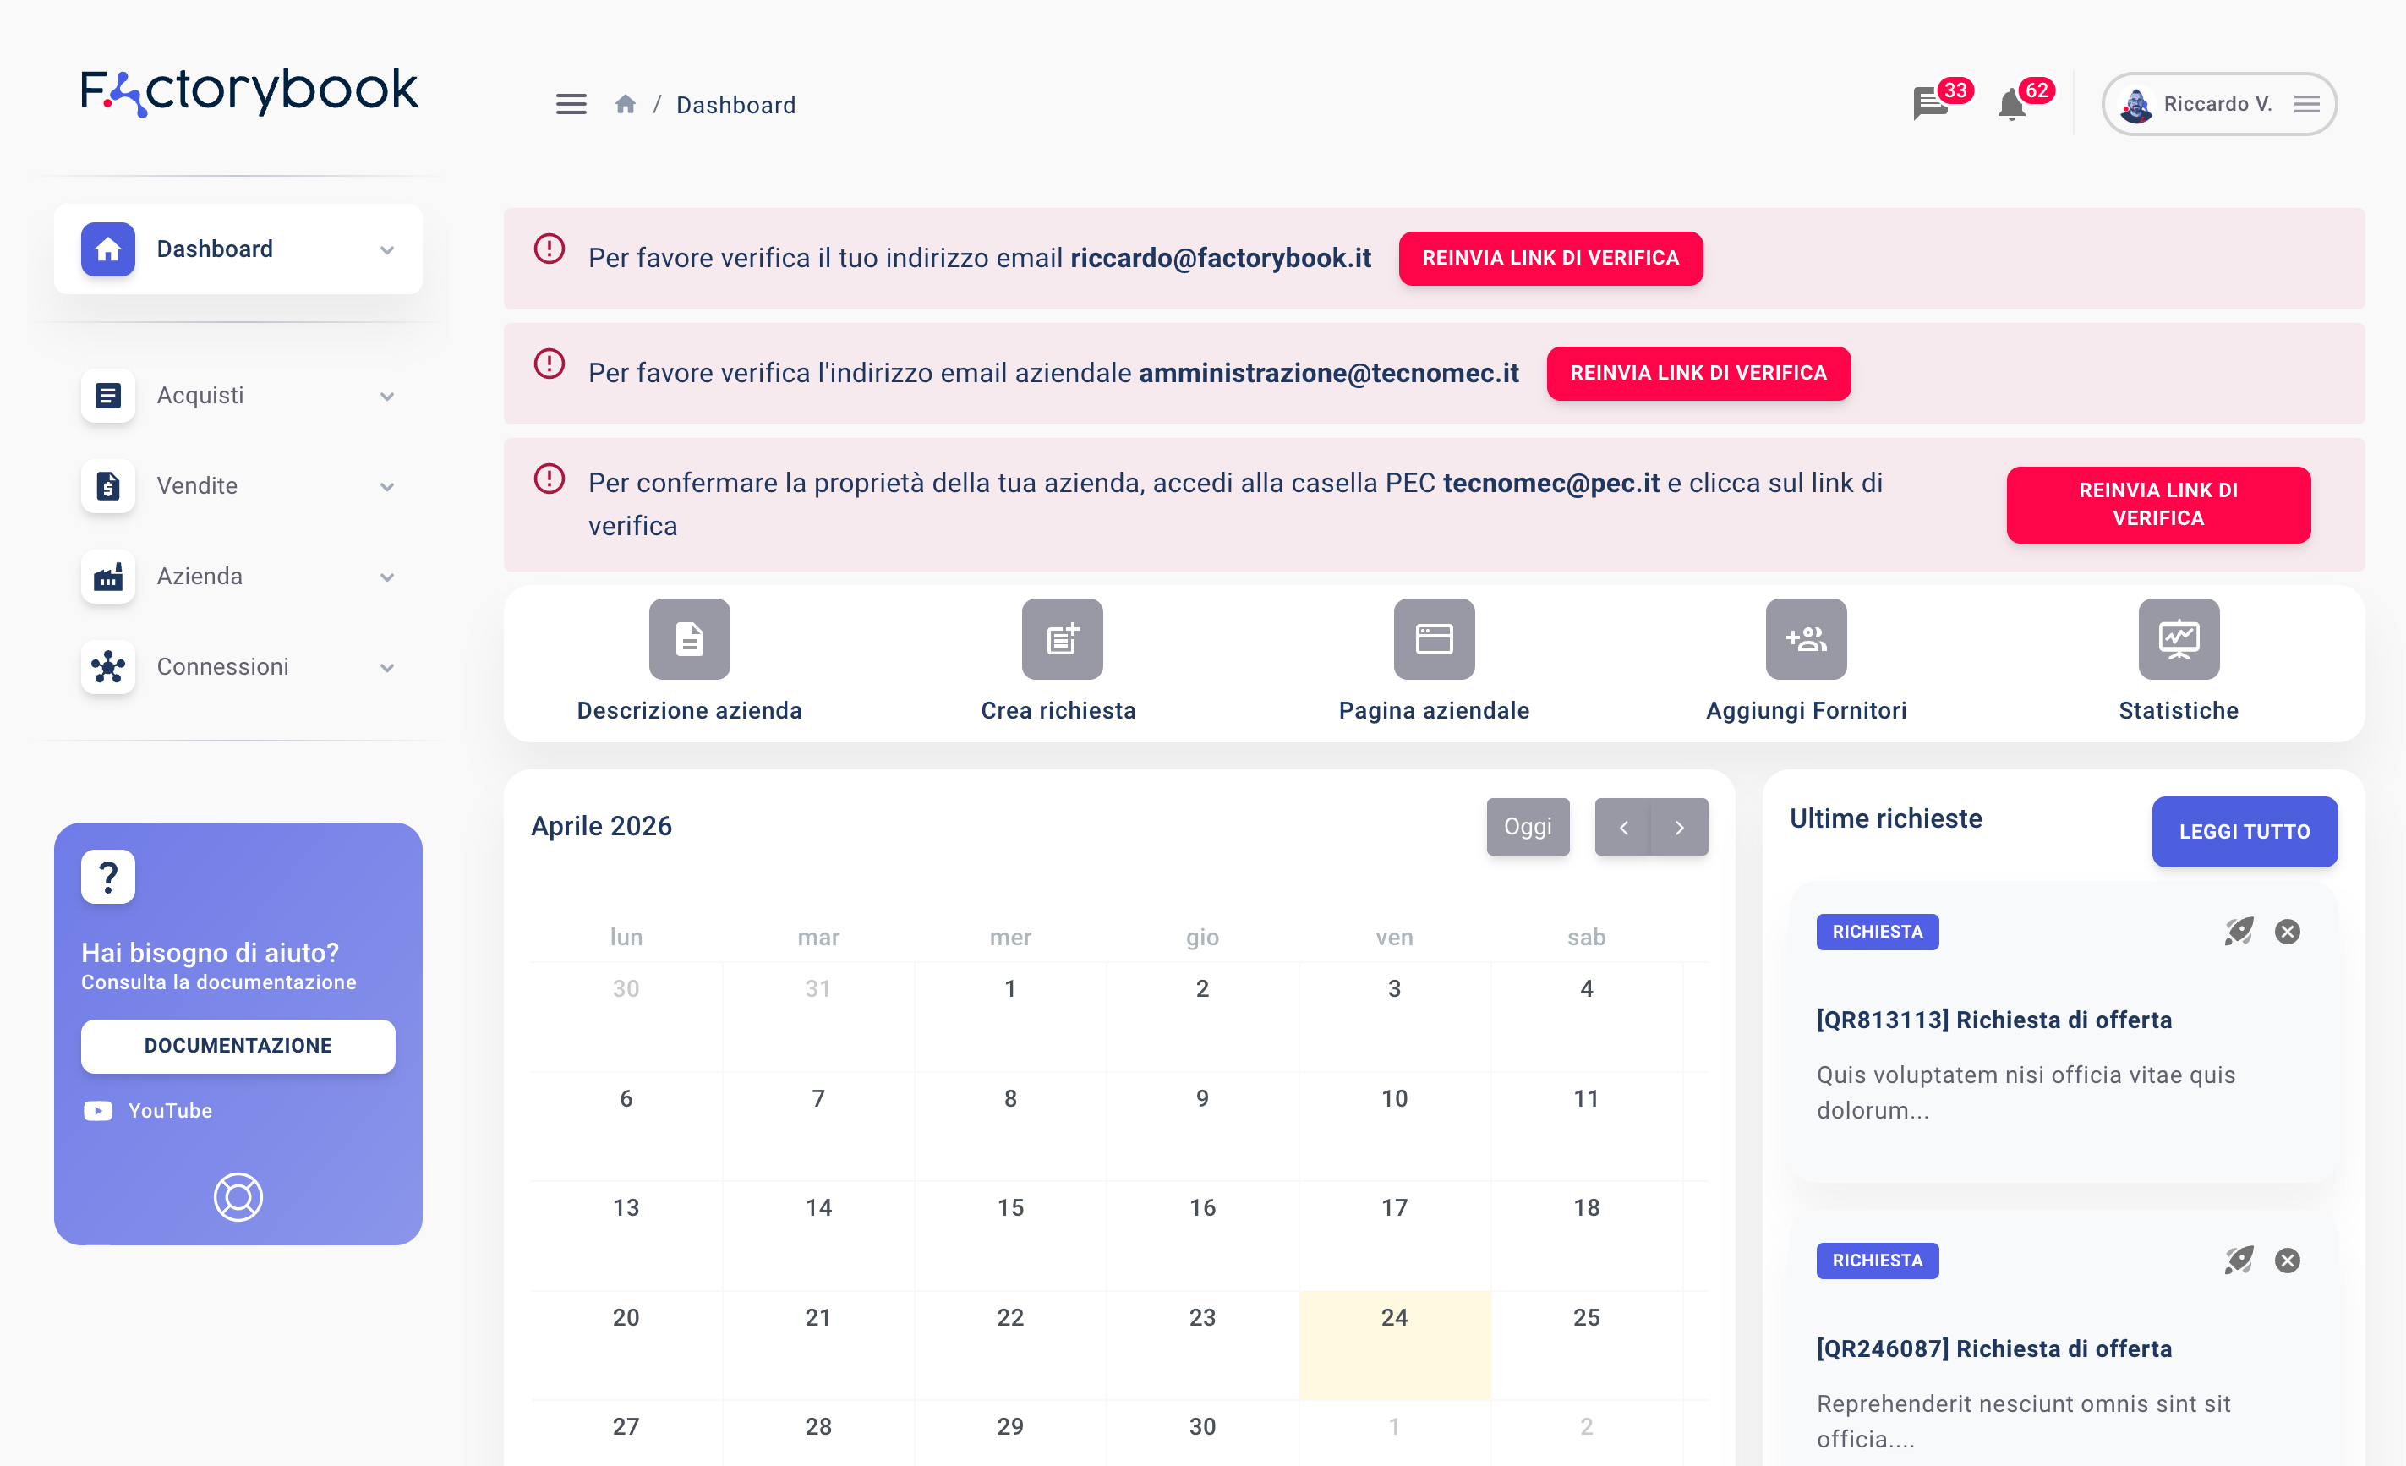Toggle the sidebar with the hamburger icon

pyautogui.click(x=571, y=103)
